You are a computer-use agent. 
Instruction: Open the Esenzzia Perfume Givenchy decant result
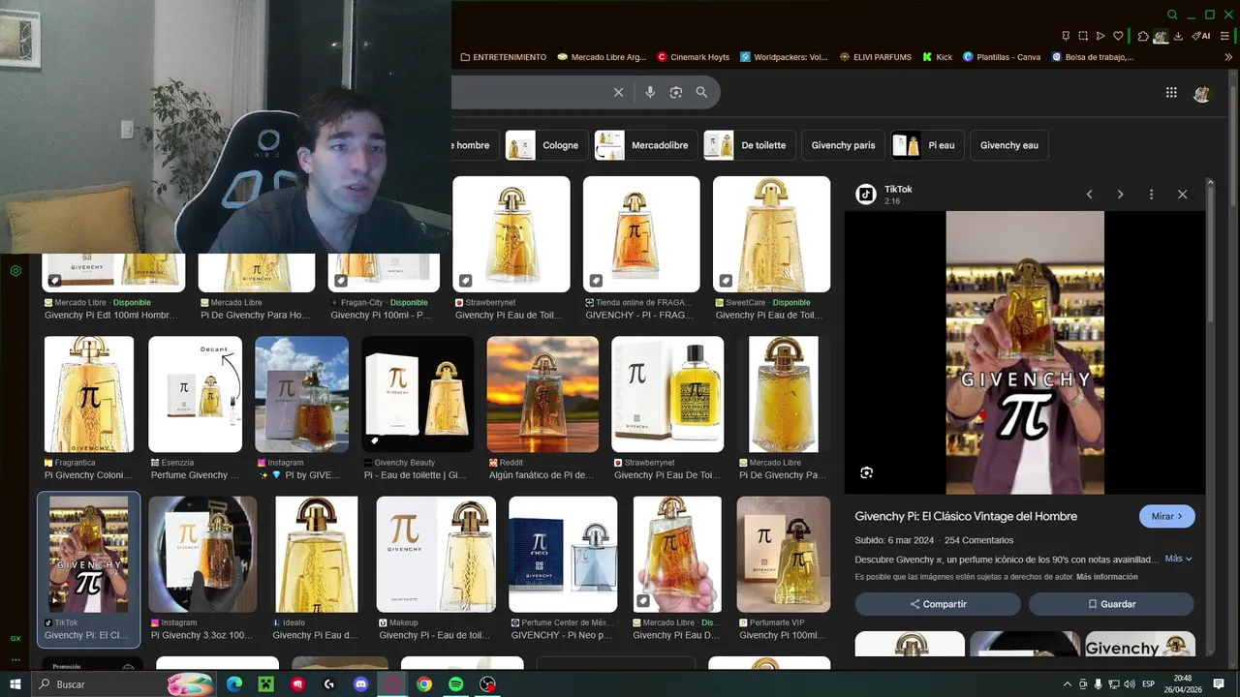[x=195, y=394]
